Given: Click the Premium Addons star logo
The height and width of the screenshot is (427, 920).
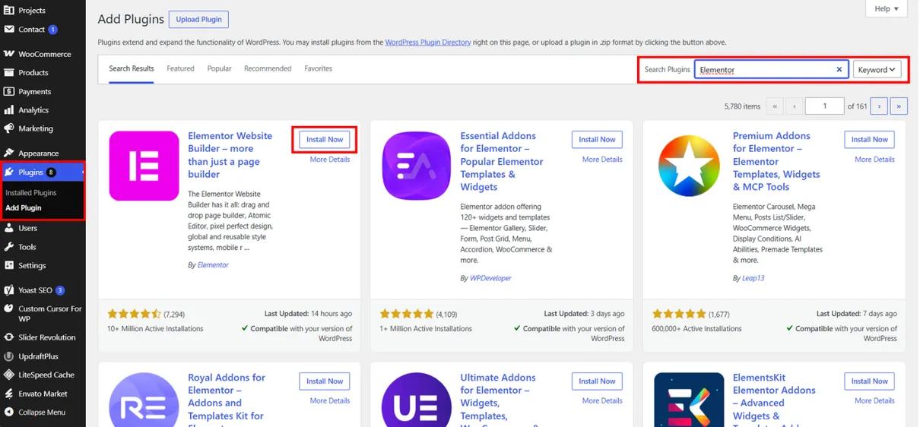Looking at the screenshot, I should click(x=689, y=166).
